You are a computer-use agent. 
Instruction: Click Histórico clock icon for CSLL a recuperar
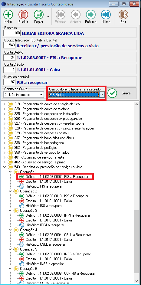click(21, 244)
